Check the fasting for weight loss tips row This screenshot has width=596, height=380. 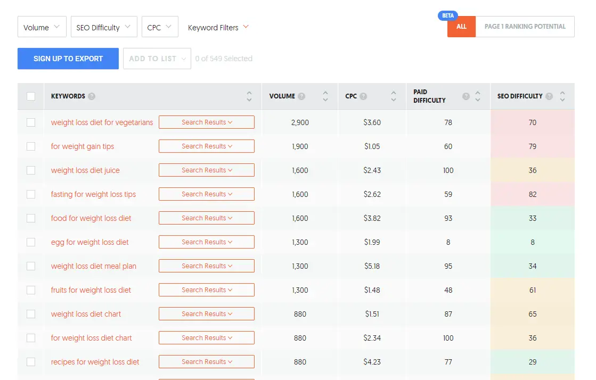(x=31, y=194)
